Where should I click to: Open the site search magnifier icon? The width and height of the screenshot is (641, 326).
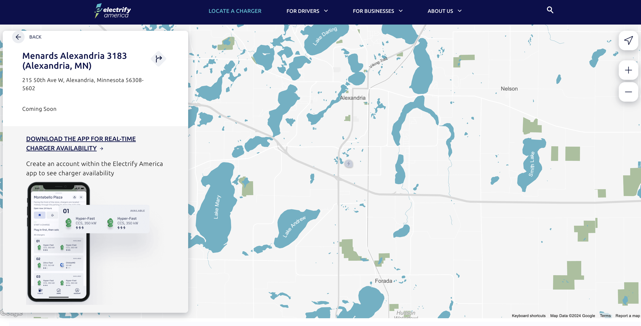550,10
